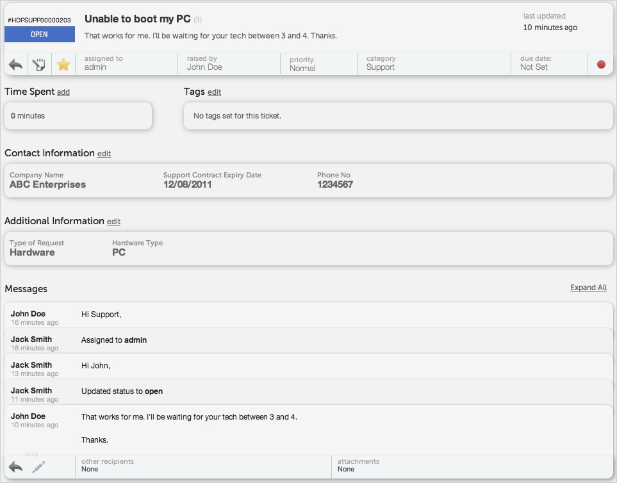The width and height of the screenshot is (617, 483).
Task: Set the due date field
Action: [x=549, y=63]
